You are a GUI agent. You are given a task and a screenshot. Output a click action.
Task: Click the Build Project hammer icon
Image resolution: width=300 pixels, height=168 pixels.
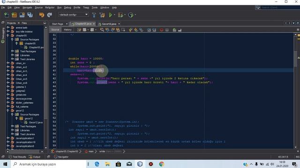[x=94, y=15]
